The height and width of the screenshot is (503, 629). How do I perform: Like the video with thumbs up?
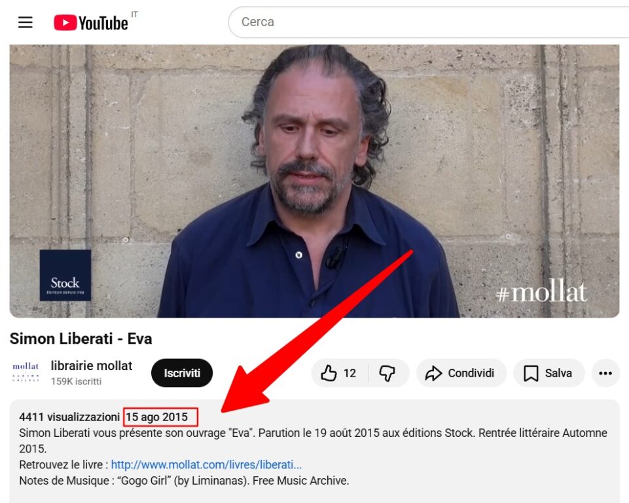pos(339,373)
